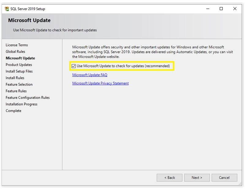Select Install Rules step in sidebar
The height and width of the screenshot is (191, 245).
click(15, 78)
